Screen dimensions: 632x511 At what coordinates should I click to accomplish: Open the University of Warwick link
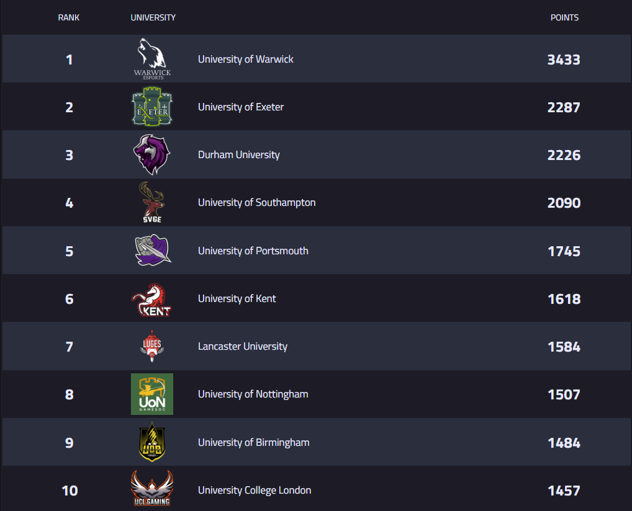coord(246,59)
